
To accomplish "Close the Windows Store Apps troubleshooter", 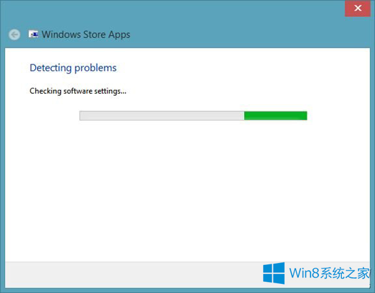I will [357, 8].
